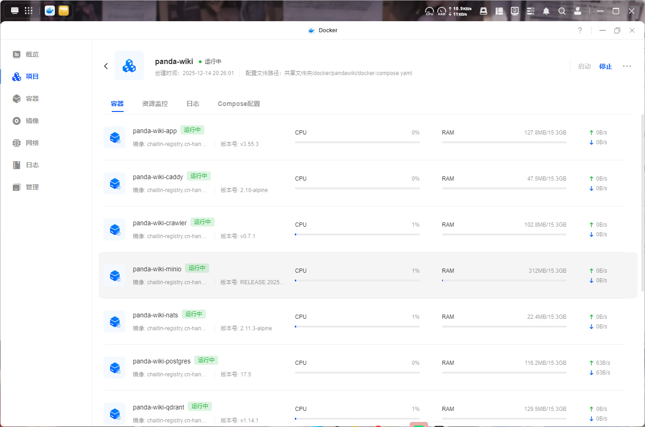This screenshot has height=427, width=645.
Task: Click the CPU gauge in the top bar
Action: point(430,11)
